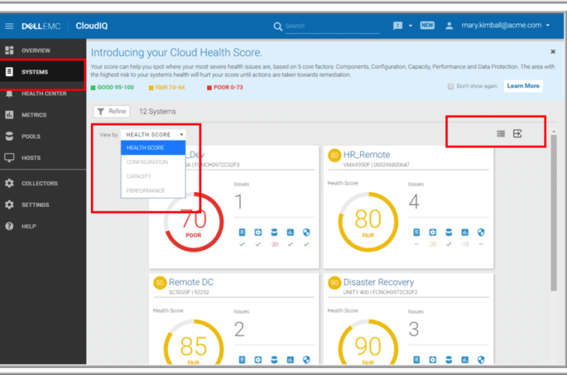
Task: Click HR_Remote configuration category icon
Action: pos(433,232)
